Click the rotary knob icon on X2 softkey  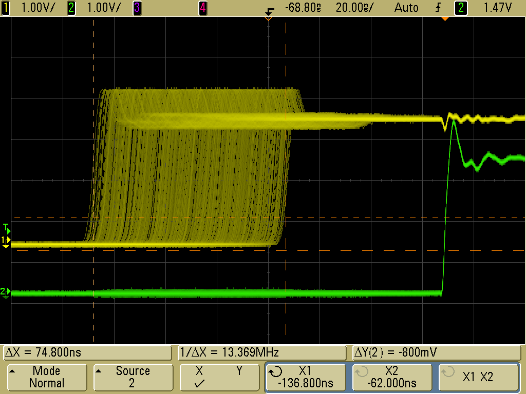click(362, 371)
